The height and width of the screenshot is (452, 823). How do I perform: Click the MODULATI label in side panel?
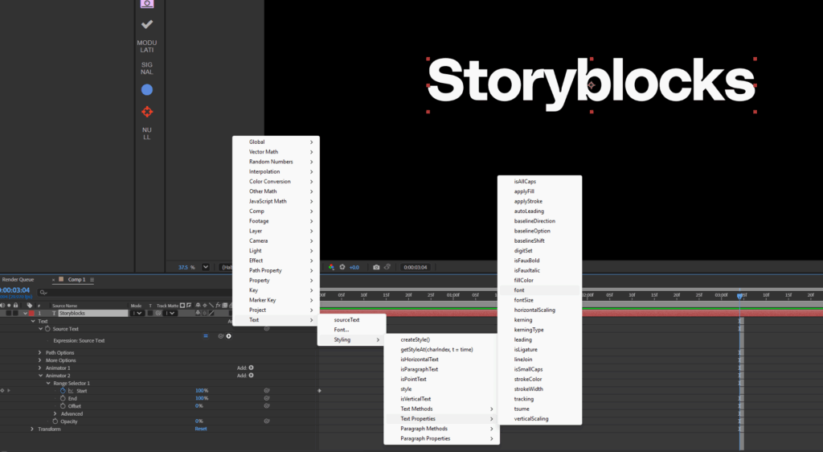pyautogui.click(x=147, y=46)
